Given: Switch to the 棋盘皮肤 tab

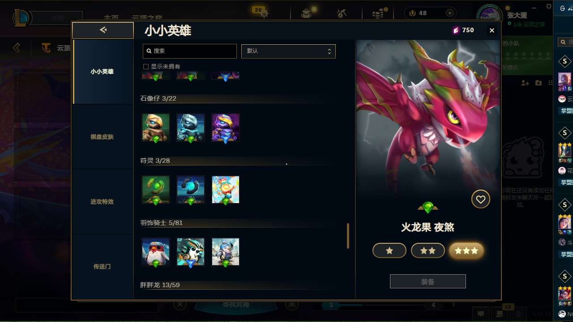Looking at the screenshot, I should 102,137.
